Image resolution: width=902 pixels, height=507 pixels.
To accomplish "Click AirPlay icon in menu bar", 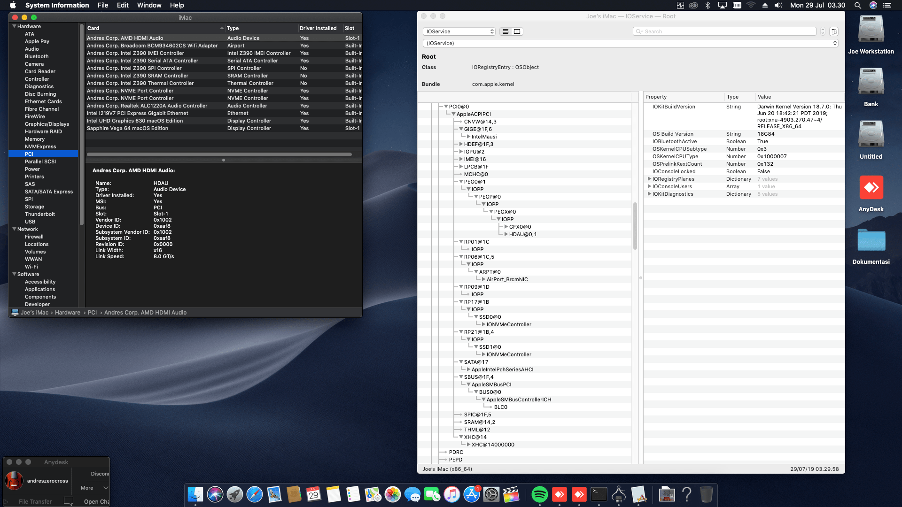I will pyautogui.click(x=723, y=5).
